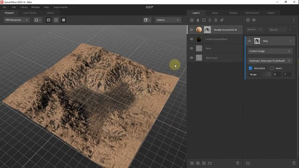Delete mask component using right trash icon

coord(294,163)
